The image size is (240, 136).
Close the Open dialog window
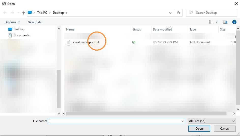coord(236,4)
